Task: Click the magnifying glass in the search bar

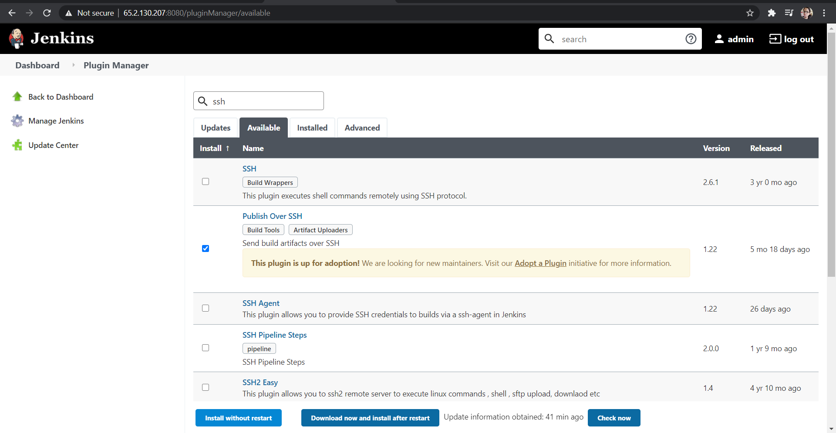Action: pyautogui.click(x=549, y=39)
